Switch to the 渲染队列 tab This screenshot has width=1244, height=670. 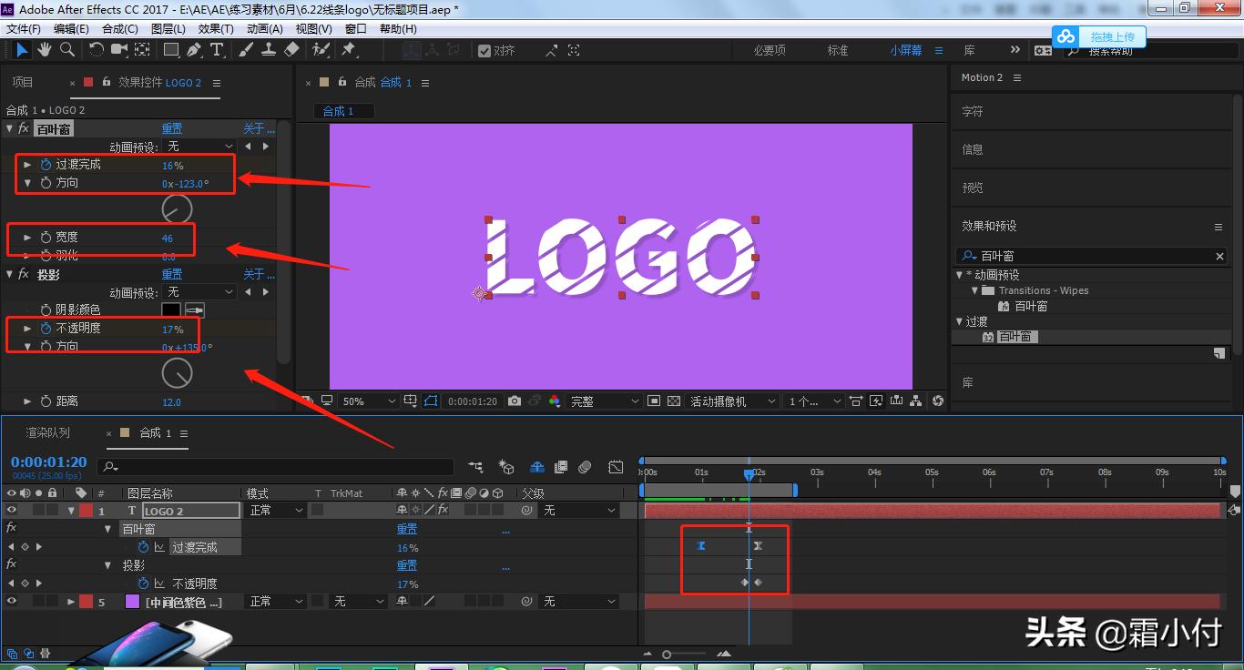(x=47, y=433)
